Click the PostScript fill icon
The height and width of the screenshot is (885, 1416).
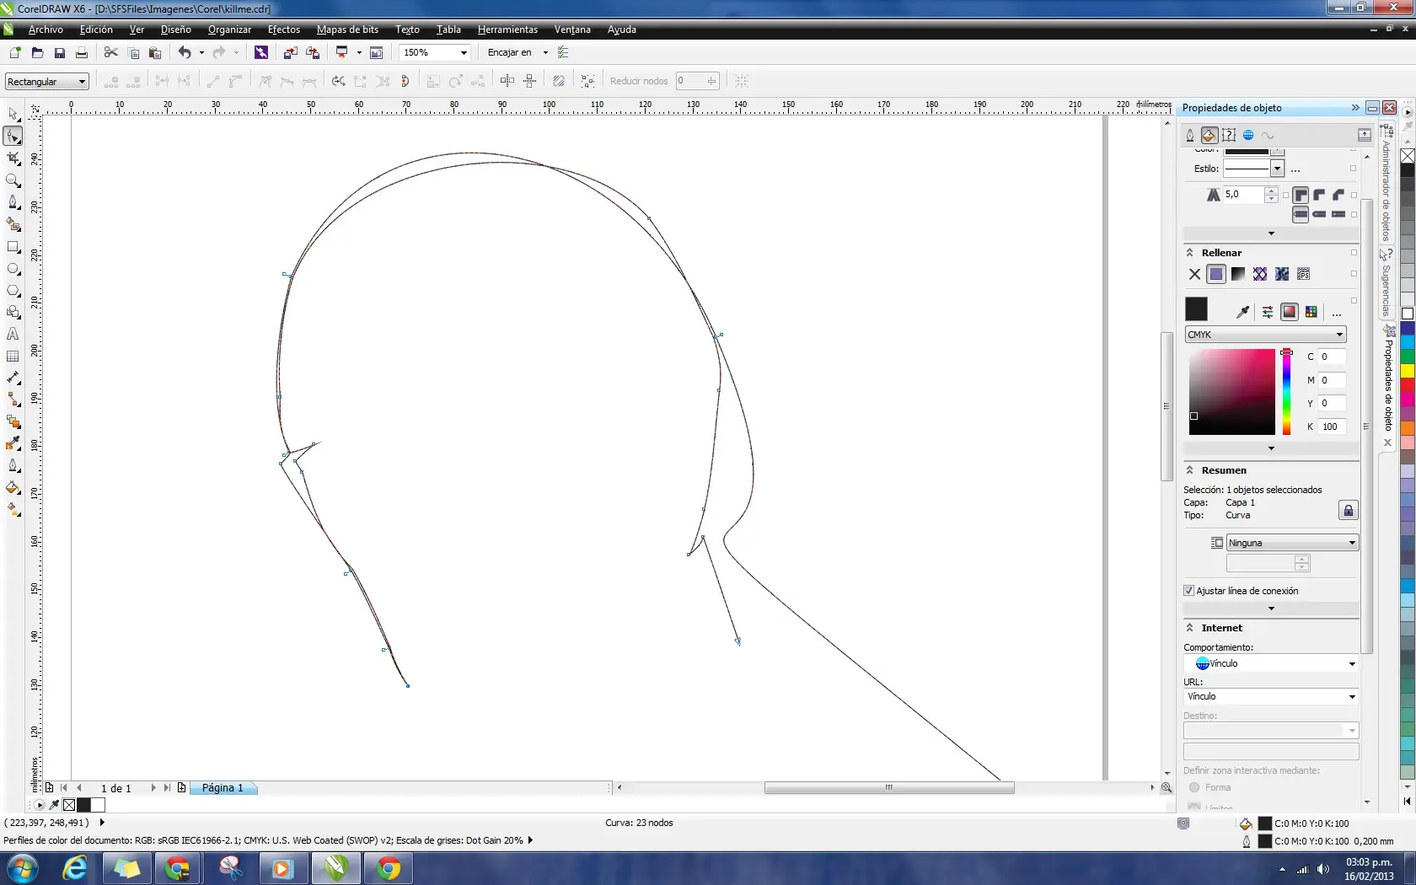click(1304, 274)
